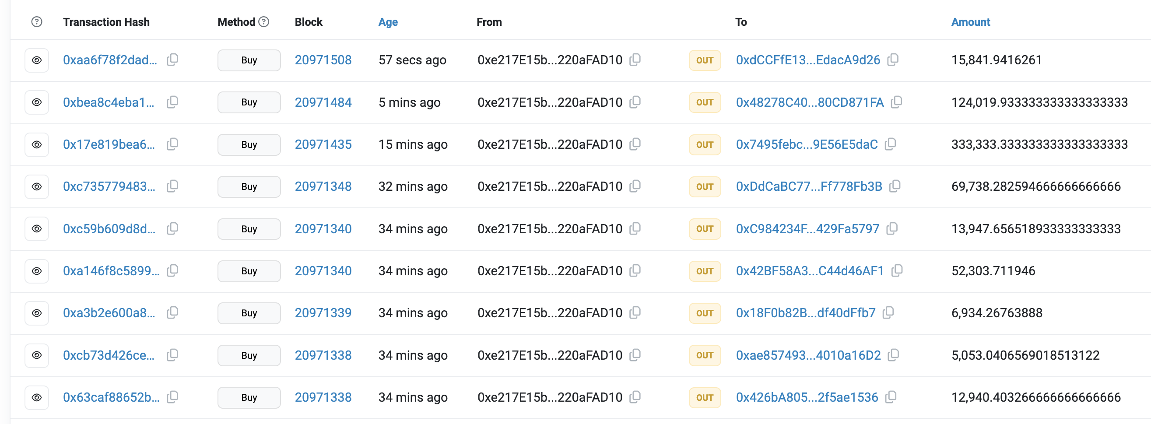The image size is (1151, 424).
Task: Click the question mark icon in the leftmost header
Action: pos(36,21)
